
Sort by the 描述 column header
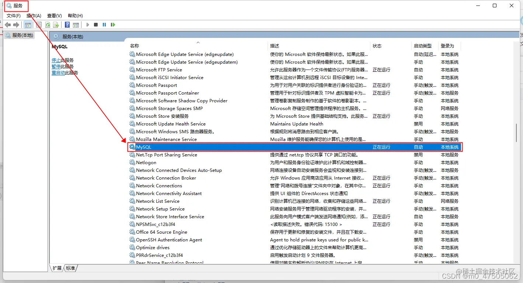tap(319, 46)
